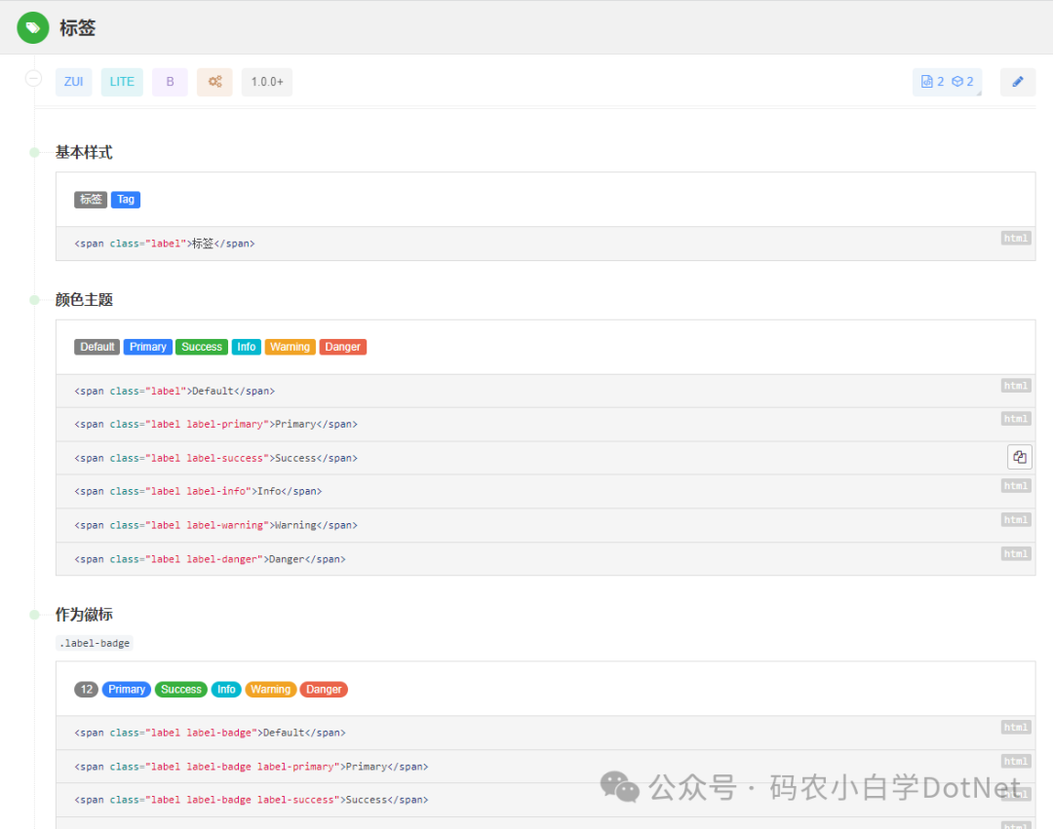Jump to the 颜色主题 section heading
Screen dimensions: 1053x829
point(84,299)
